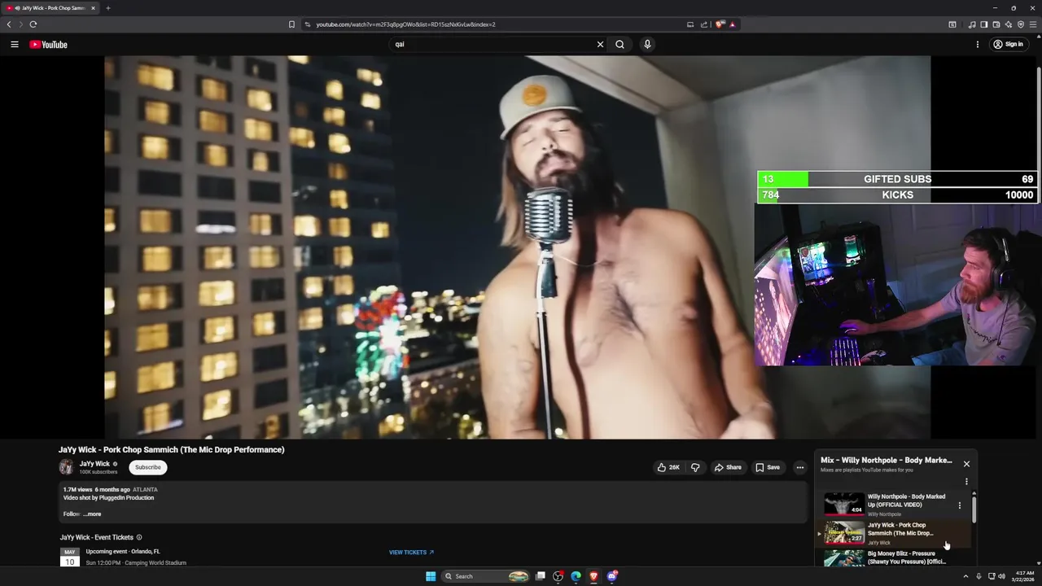Close the JaYy Wick browser tab
The height and width of the screenshot is (586, 1042).
click(93, 8)
